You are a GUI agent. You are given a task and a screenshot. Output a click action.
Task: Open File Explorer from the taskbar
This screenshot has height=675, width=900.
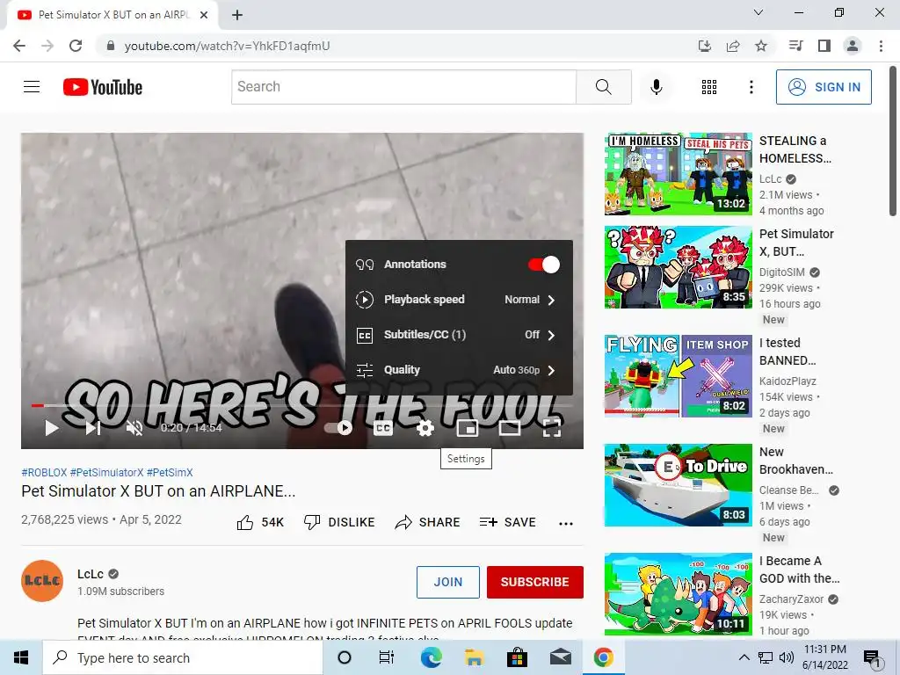point(474,657)
